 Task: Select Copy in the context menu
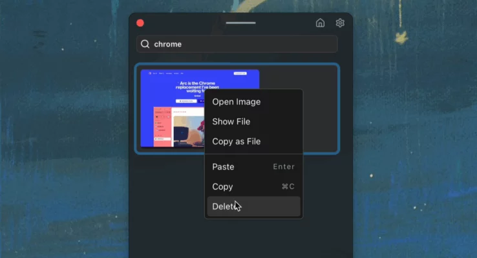[254, 186]
